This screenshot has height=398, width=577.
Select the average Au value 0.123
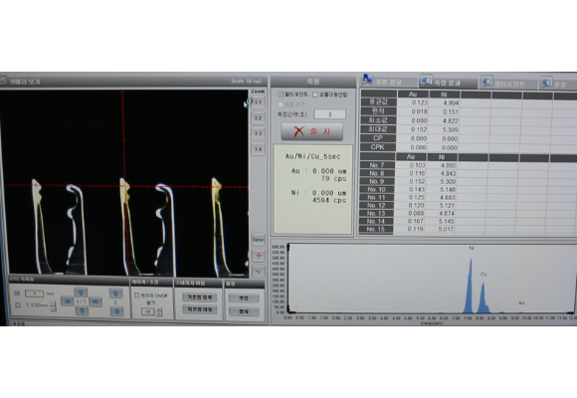413,102
